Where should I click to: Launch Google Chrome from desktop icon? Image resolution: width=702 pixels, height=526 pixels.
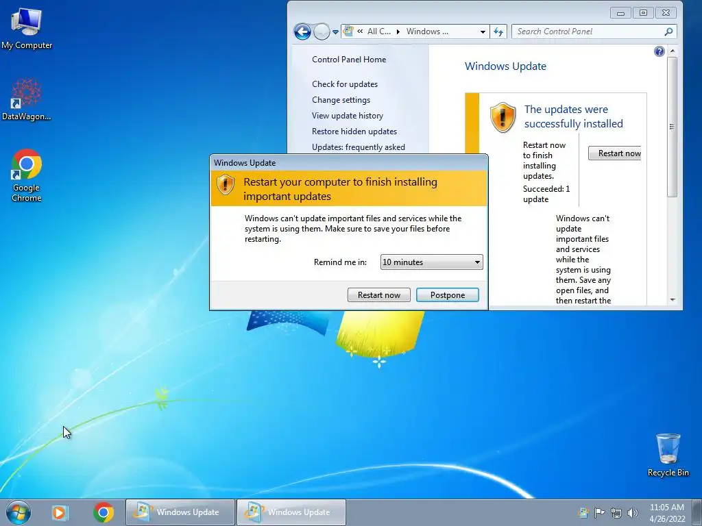click(27, 175)
